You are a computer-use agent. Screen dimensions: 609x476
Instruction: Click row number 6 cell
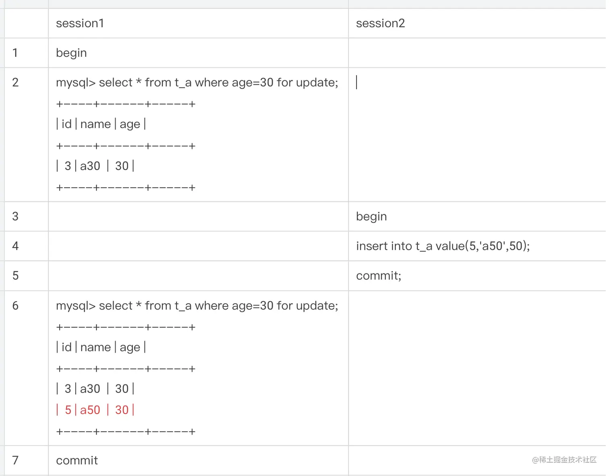click(26, 368)
